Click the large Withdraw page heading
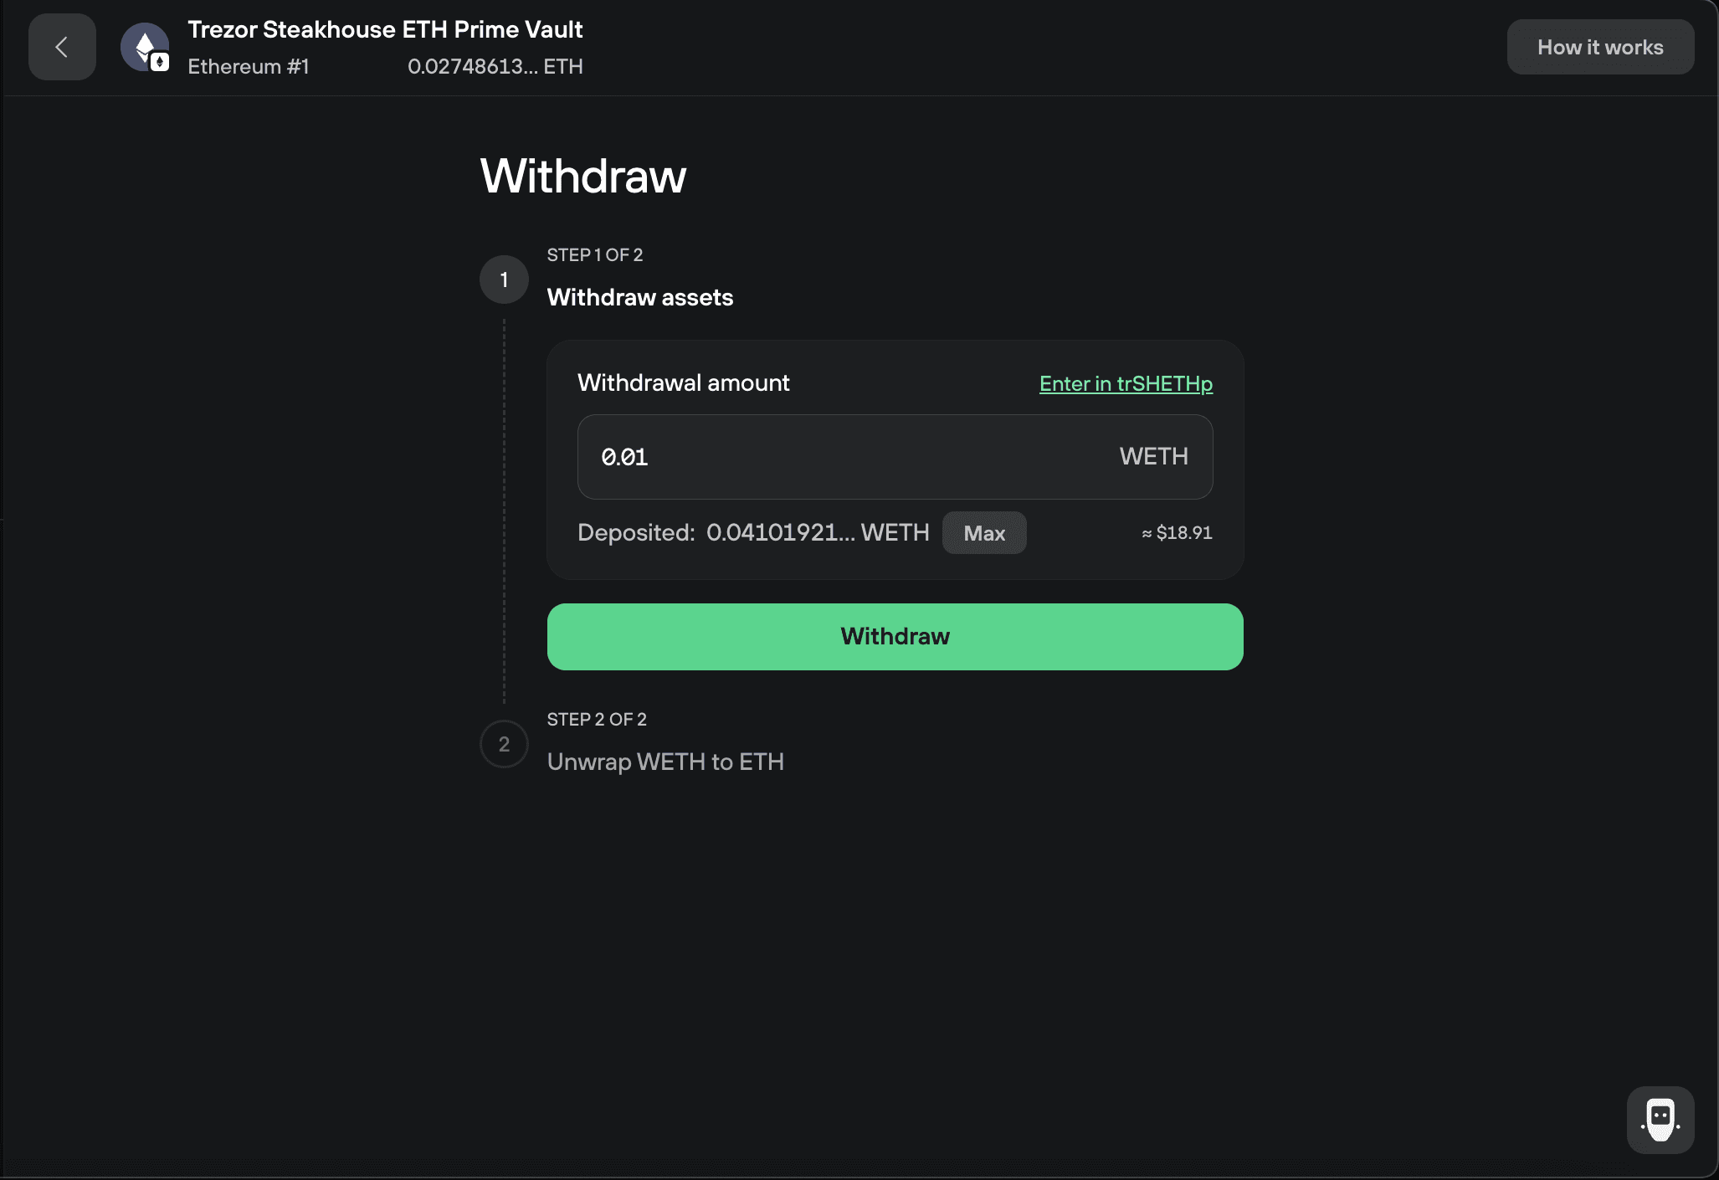The image size is (1719, 1180). coord(583,176)
